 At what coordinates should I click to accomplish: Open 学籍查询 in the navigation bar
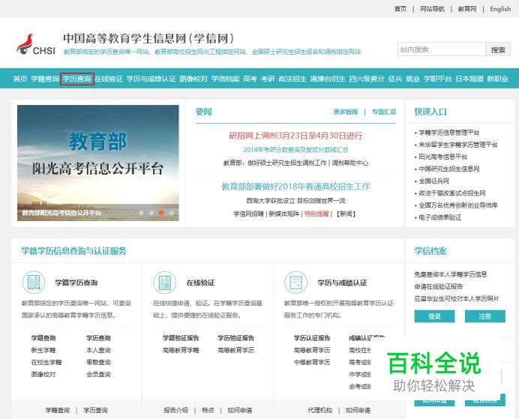pyautogui.click(x=45, y=79)
